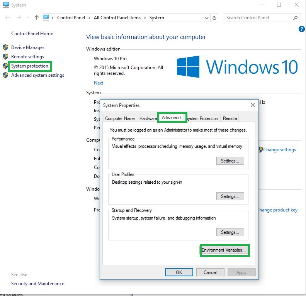Click the System window title icon
Viewport: 306px width, 296px height.
coord(6,5)
